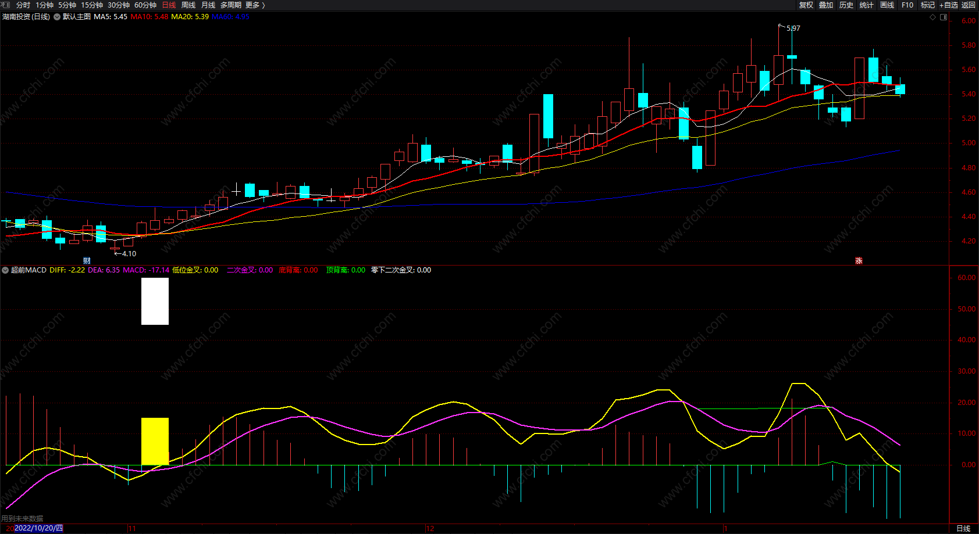Open F10 company information
The height and width of the screenshot is (534, 979).
coord(907,5)
